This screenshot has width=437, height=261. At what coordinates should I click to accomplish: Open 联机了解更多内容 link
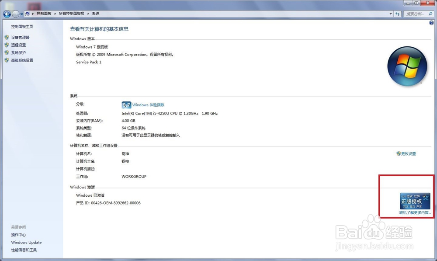tap(415, 212)
